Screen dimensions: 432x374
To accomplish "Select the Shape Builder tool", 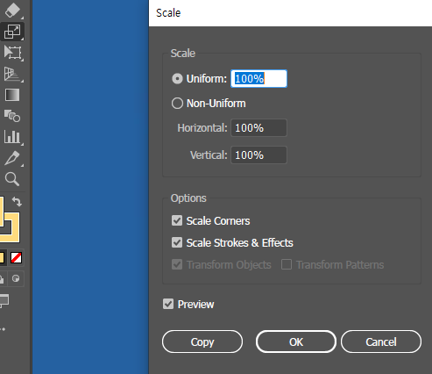I will 12,116.
